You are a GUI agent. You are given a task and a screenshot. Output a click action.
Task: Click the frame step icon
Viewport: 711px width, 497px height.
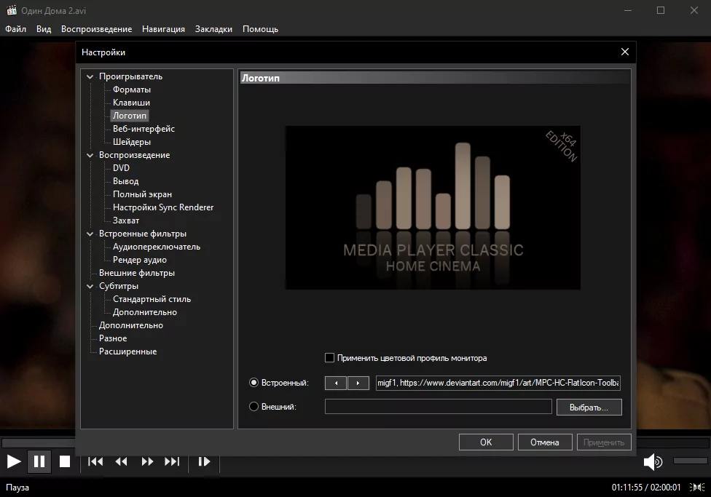click(204, 461)
